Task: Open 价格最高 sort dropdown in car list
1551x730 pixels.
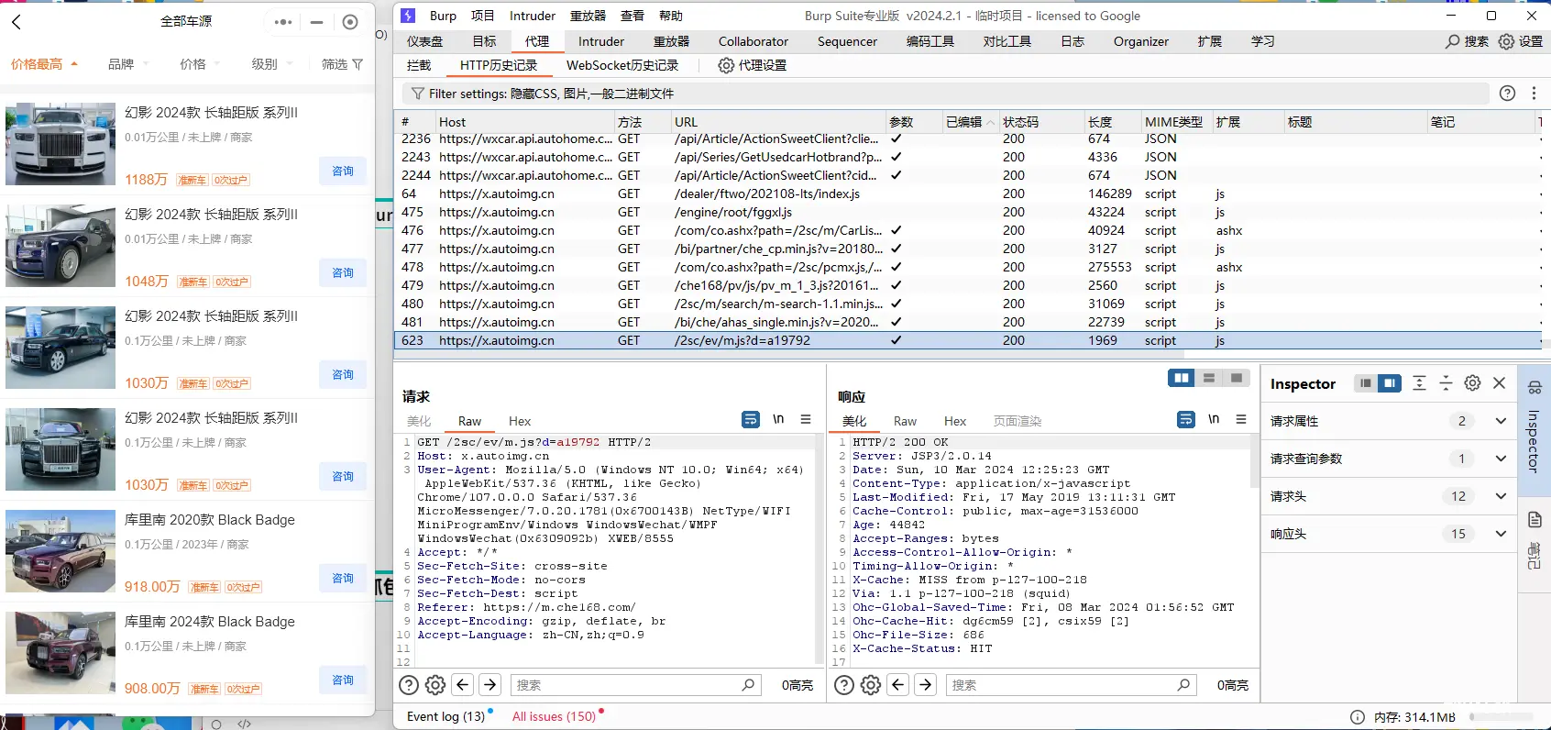Action: 44,64
